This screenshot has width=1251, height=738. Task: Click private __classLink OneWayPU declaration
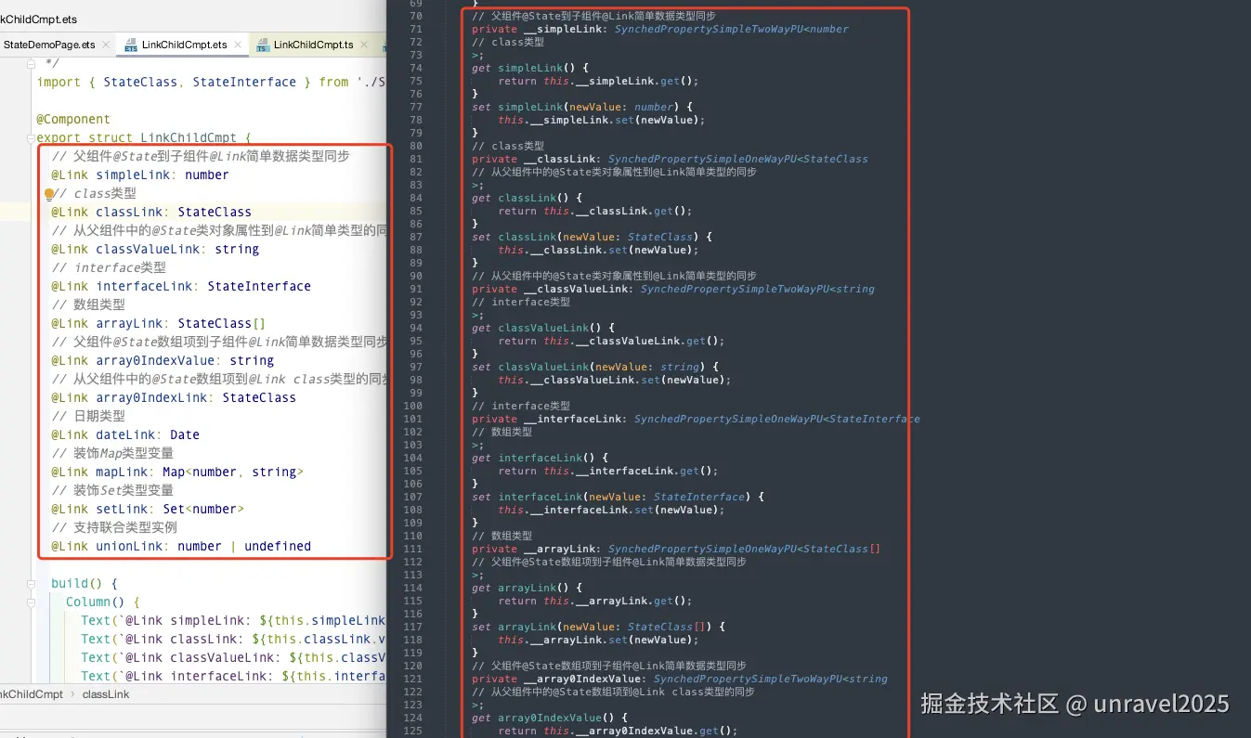point(670,159)
